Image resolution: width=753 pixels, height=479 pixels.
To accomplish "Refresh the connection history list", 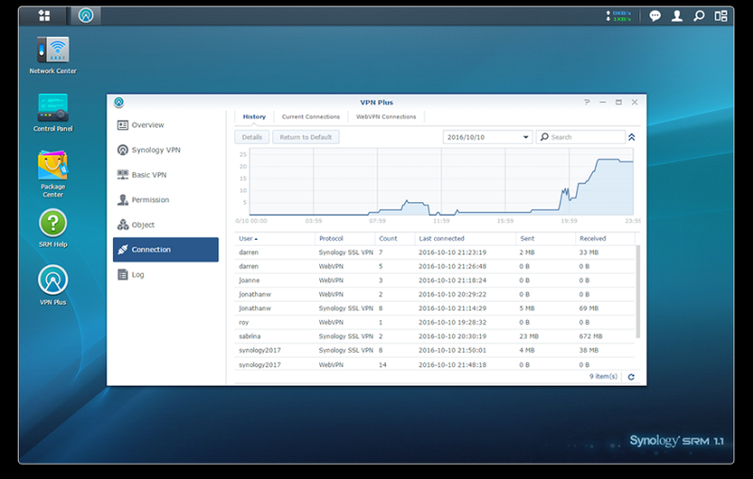I will [x=631, y=376].
